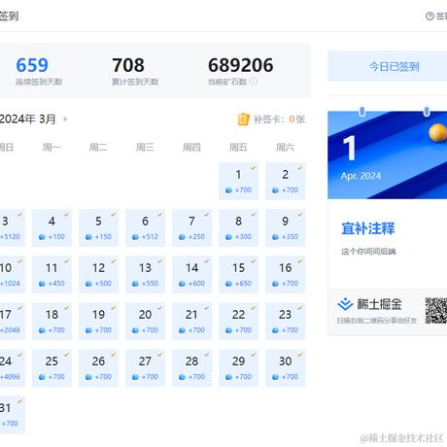Select calendar day 20 cell

(145, 321)
